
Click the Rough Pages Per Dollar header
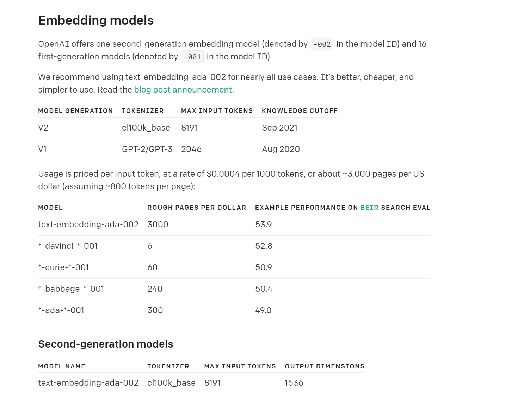(197, 208)
